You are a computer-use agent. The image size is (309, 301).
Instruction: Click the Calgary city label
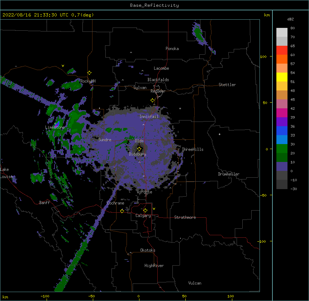click(x=143, y=216)
